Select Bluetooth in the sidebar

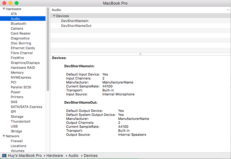coord(18,24)
